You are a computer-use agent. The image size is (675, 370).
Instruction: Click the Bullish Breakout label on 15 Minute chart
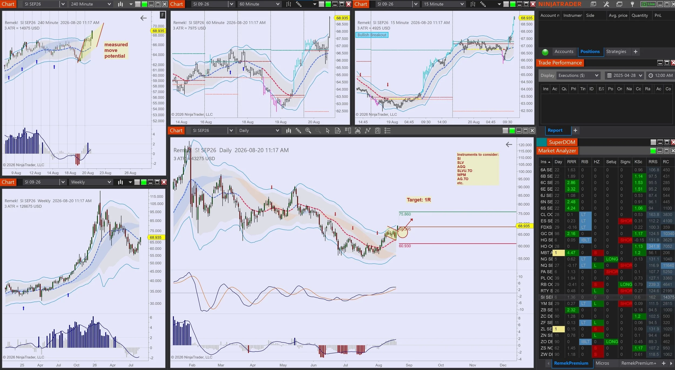(372, 35)
